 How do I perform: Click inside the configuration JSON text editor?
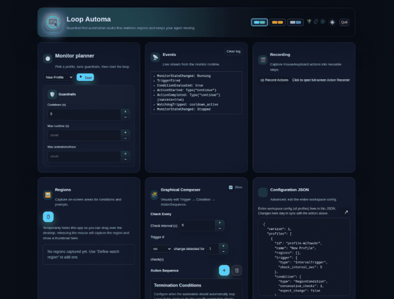pos(304,257)
